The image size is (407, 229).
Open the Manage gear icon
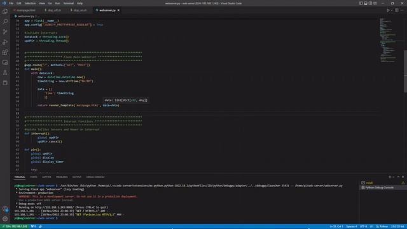tap(5, 219)
